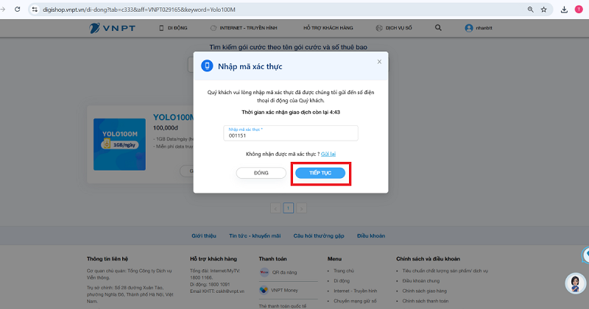Open Tin tức - khuyến mãi footer link
Image resolution: width=589 pixels, height=309 pixels.
[255, 235]
